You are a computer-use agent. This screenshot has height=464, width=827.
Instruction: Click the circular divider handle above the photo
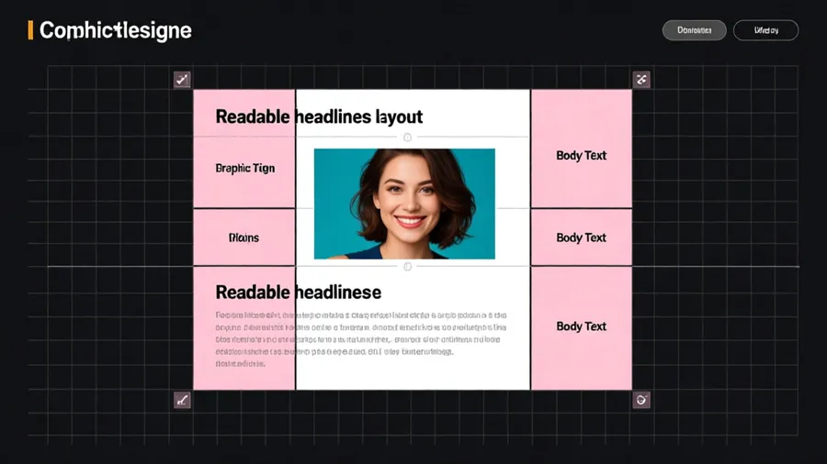click(x=407, y=138)
